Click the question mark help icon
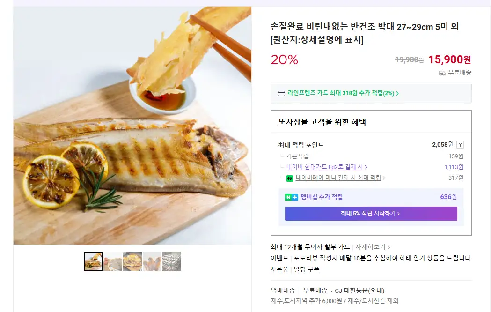This screenshot has width=491, height=312. (x=460, y=145)
